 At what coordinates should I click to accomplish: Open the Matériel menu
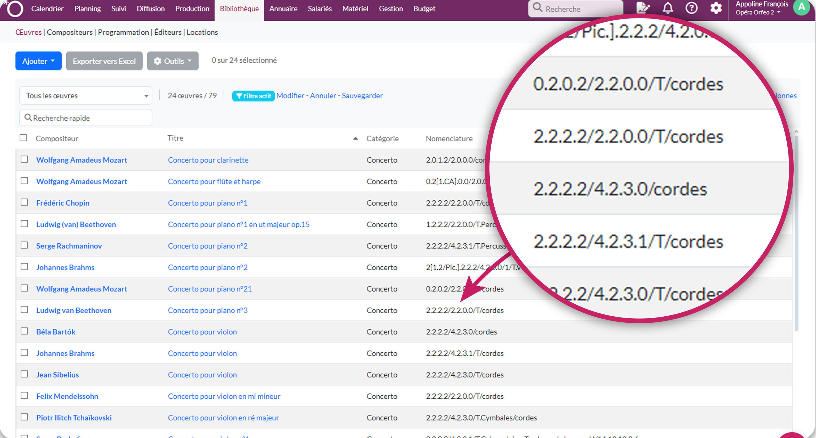tap(355, 8)
